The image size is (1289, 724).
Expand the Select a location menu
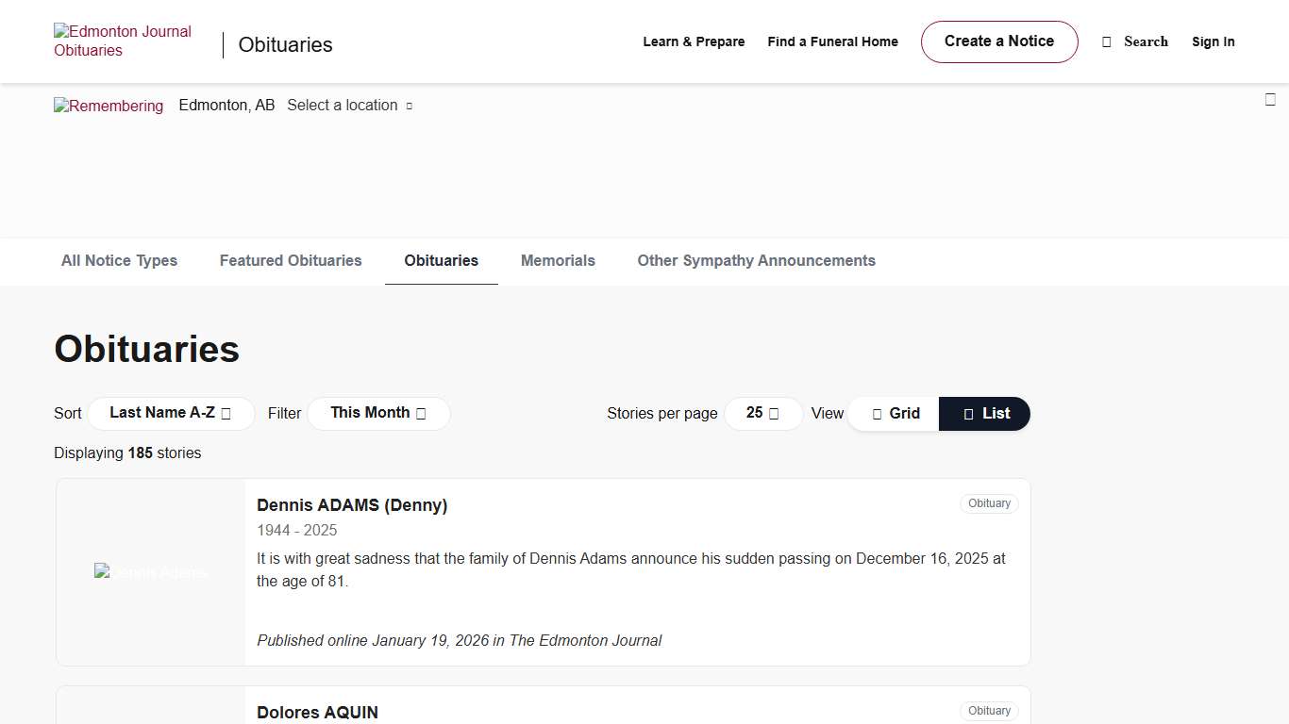click(349, 106)
